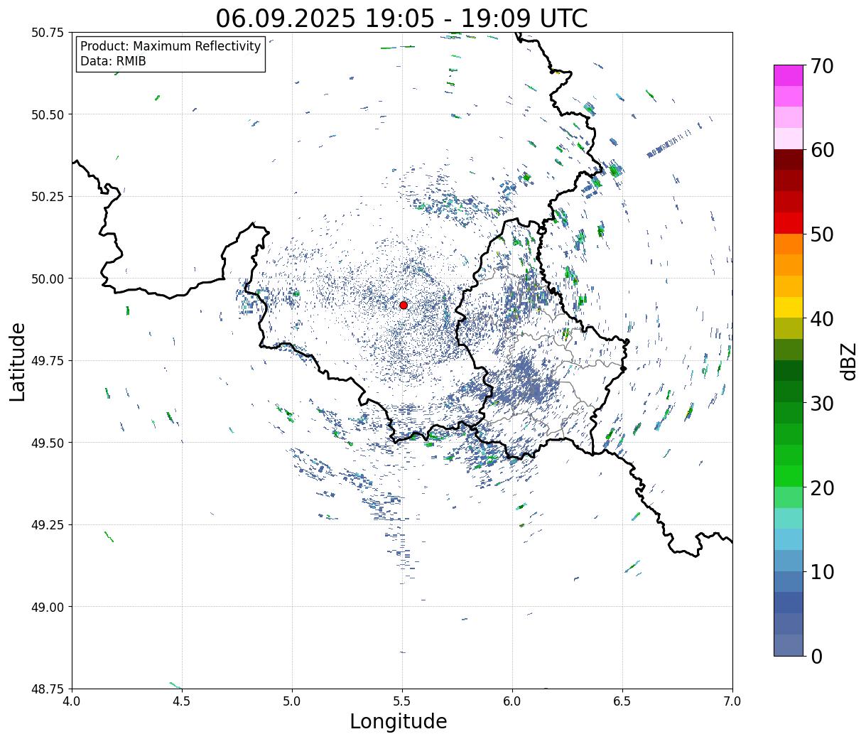Viewport: 866px width, 739px height.
Task: Click the colorbar tick label 60
Action: click(822, 150)
